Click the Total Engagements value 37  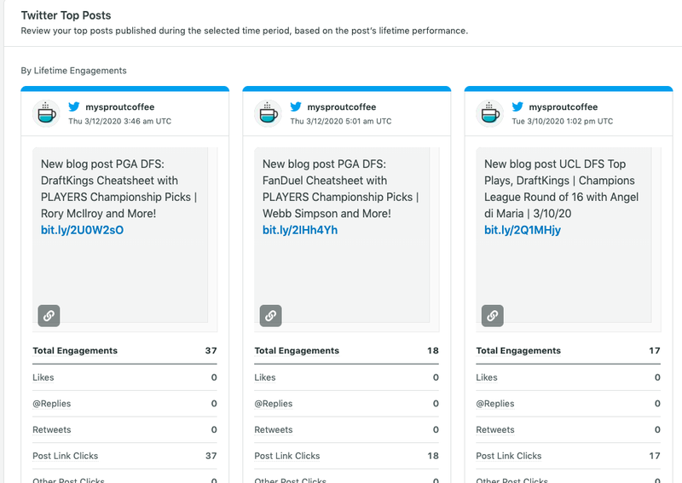pos(211,350)
